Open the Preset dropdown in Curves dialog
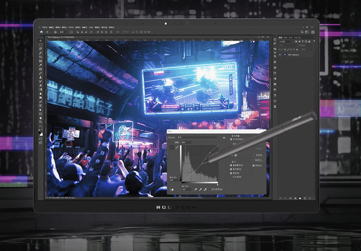 pos(198,137)
